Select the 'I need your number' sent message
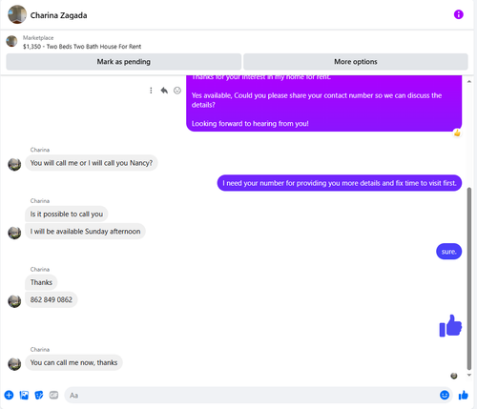This screenshot has width=477, height=409. point(340,183)
